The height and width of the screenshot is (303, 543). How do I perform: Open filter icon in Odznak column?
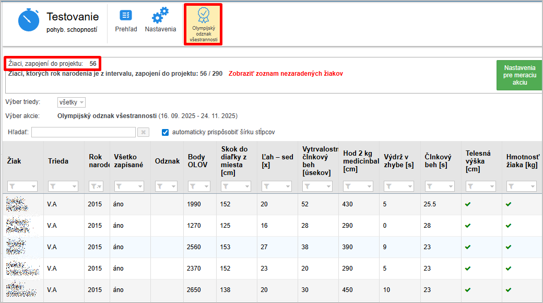click(x=160, y=186)
